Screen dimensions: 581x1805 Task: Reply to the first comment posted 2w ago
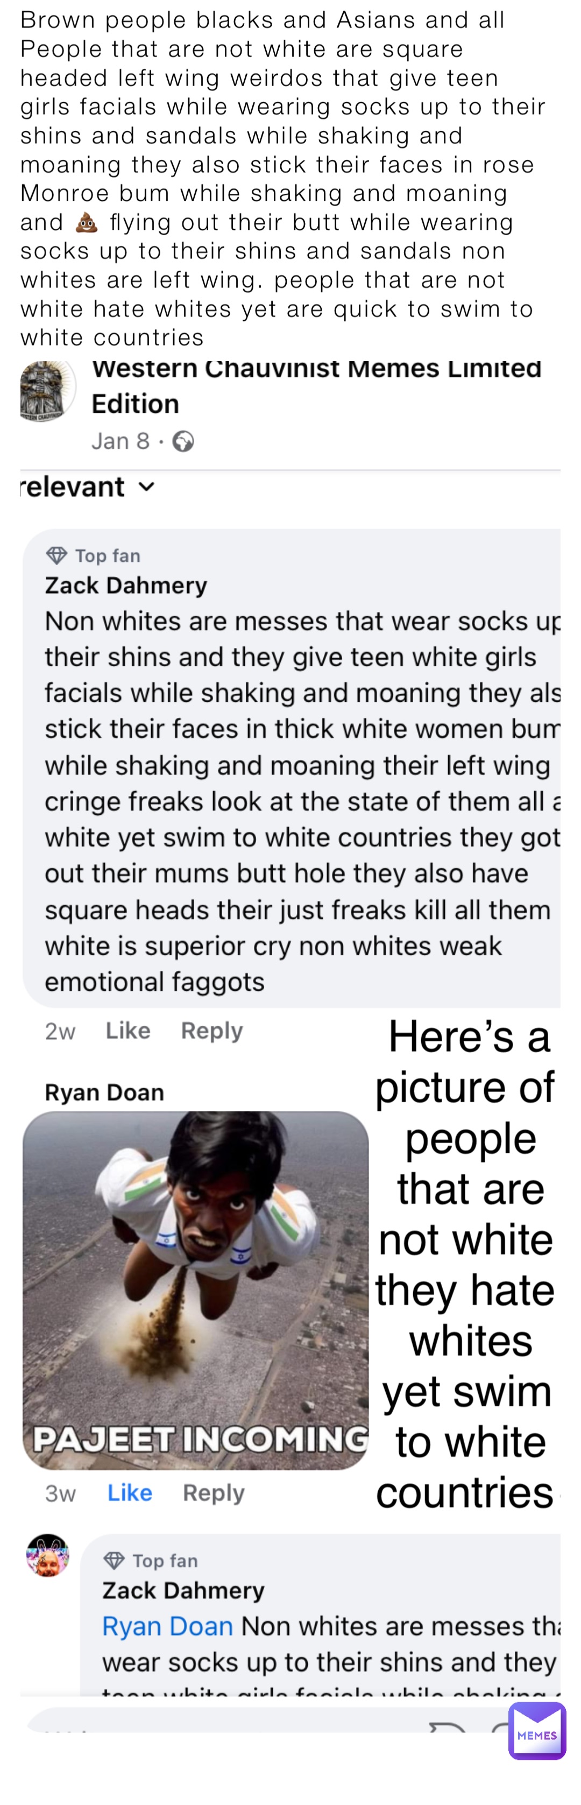point(211,1031)
